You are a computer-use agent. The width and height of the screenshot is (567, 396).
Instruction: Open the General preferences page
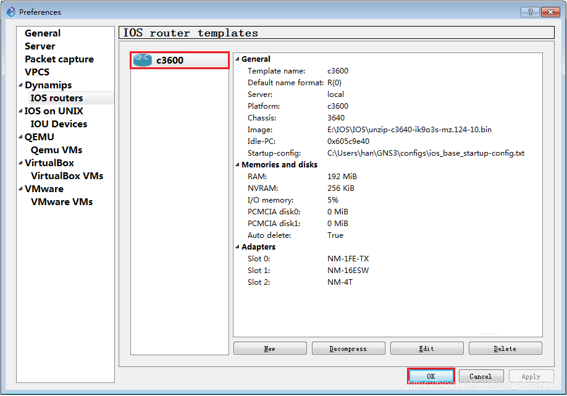click(x=43, y=33)
